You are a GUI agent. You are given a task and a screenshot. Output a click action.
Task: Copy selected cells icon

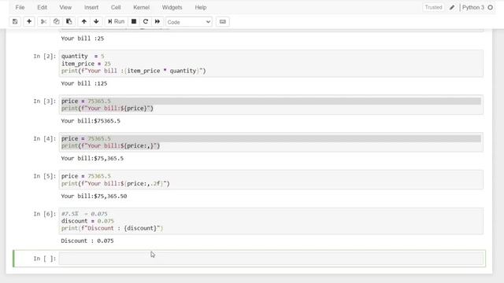coord(56,21)
